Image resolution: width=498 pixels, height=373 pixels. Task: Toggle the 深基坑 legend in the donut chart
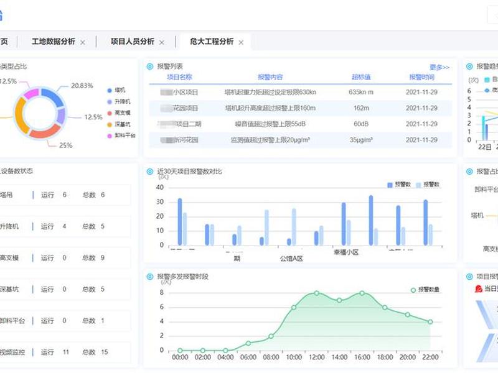[x=119, y=124]
